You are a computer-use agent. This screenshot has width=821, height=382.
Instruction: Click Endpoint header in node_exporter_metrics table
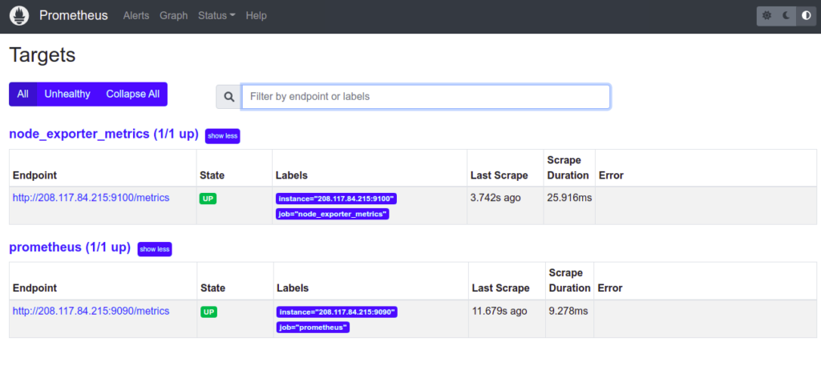34,175
